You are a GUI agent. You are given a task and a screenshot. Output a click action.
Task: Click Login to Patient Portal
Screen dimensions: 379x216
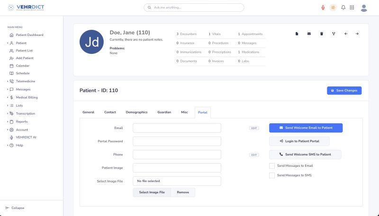[x=299, y=141]
